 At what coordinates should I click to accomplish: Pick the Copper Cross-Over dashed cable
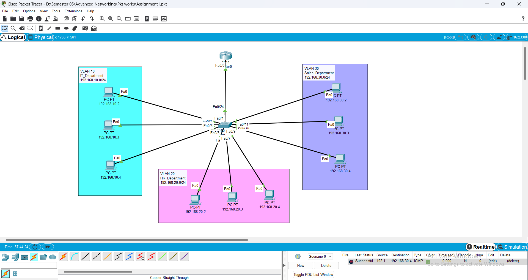96,257
